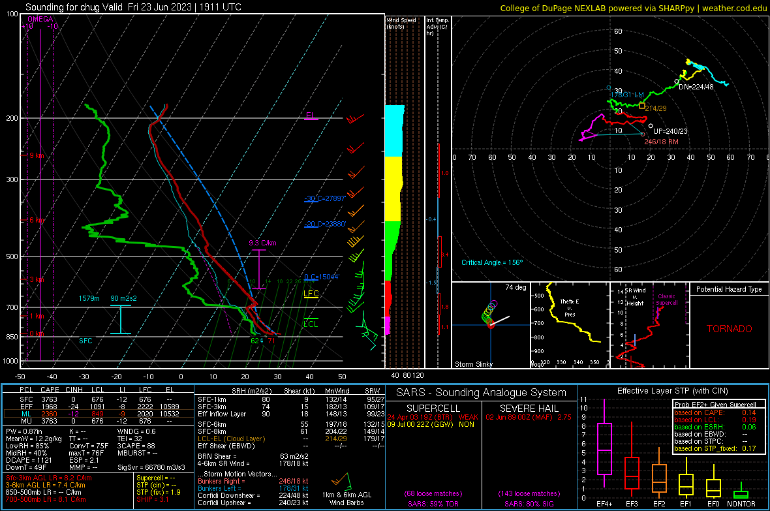
Task: Click the 'Eff Inflow Layer' row label
Action: 222,414
